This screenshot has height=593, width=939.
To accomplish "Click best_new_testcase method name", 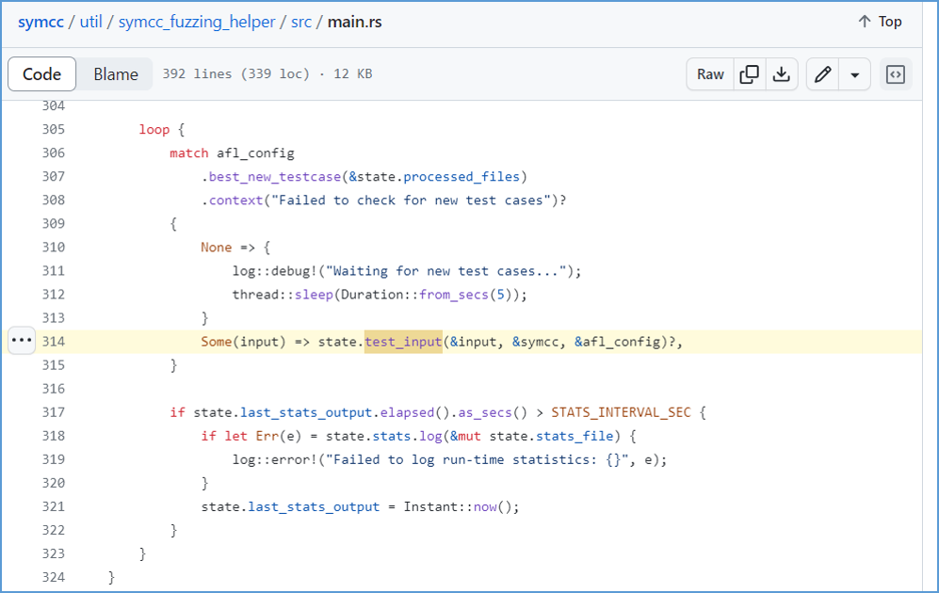I will pyautogui.click(x=275, y=177).
